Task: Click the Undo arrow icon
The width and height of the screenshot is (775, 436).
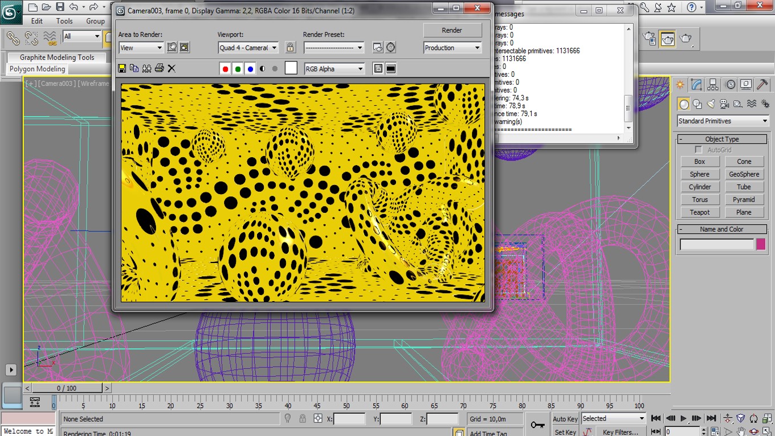Action: [74, 7]
